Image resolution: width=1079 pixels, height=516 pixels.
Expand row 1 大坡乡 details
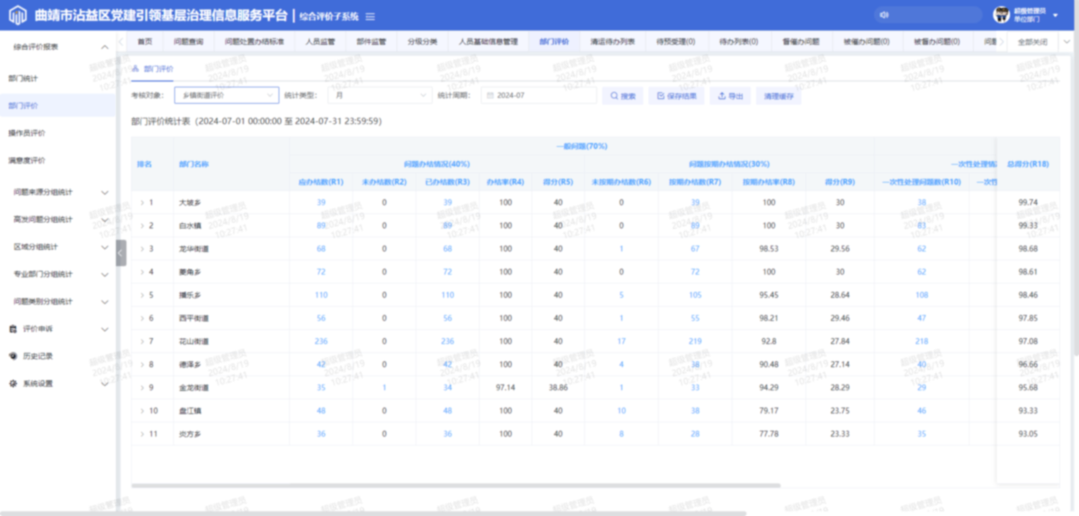(x=142, y=203)
